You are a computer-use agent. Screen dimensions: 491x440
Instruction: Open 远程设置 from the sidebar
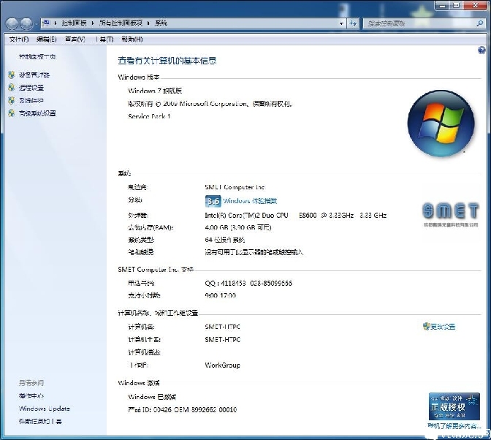tap(31, 88)
